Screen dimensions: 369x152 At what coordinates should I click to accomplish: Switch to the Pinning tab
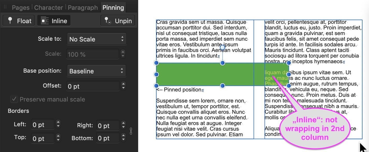(x=113, y=7)
